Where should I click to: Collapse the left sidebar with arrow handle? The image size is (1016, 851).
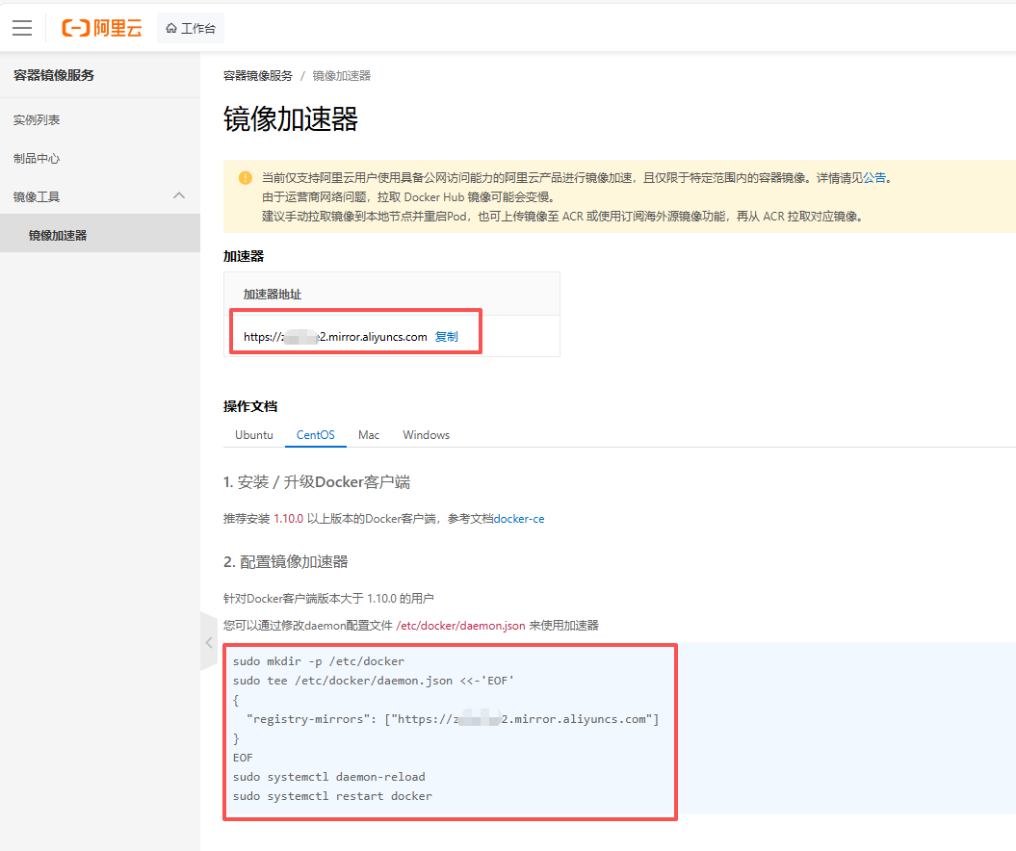209,642
